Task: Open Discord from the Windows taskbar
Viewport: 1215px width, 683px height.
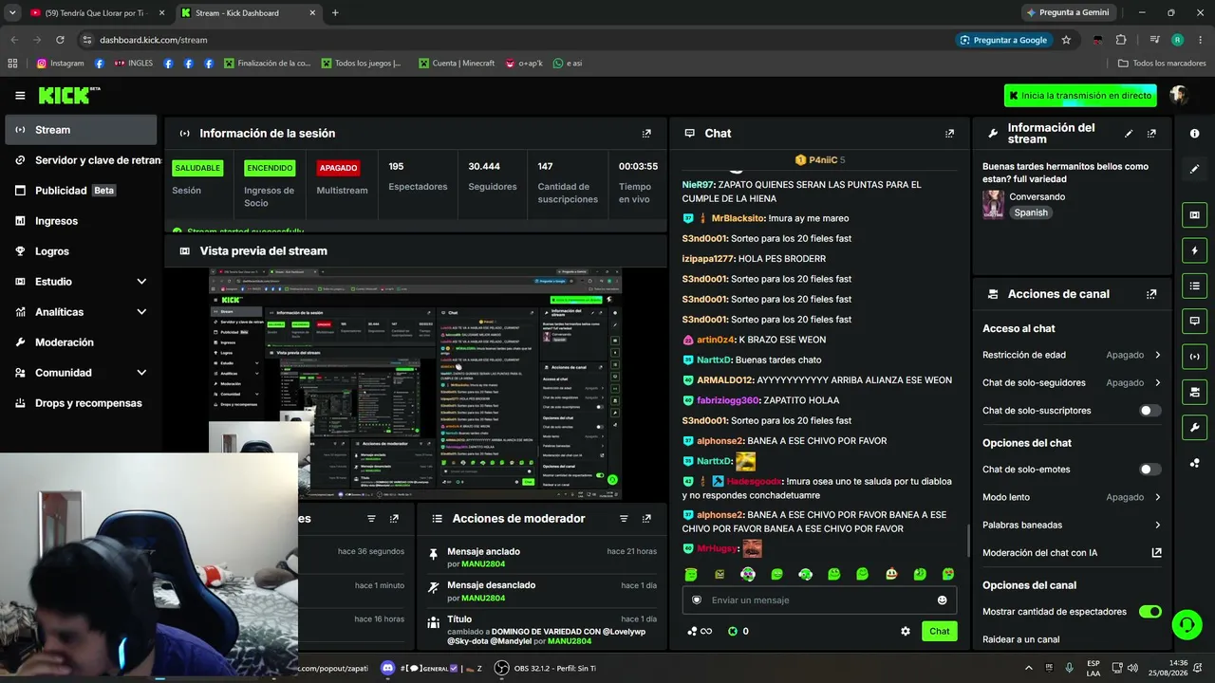Action: (387, 668)
